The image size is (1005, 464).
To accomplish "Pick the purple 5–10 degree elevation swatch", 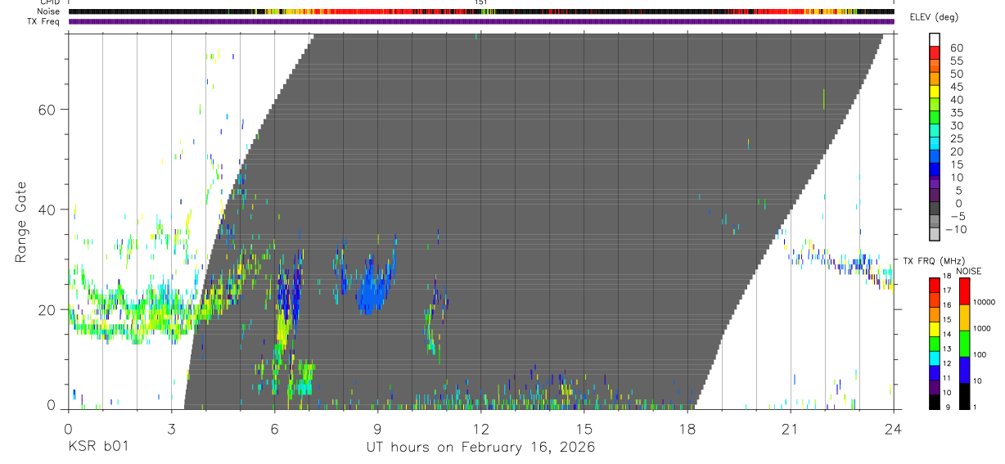I will coord(935,183).
